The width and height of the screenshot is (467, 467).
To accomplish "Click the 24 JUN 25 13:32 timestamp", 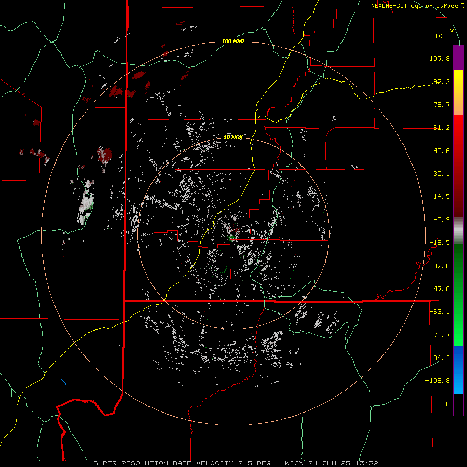I will (x=342, y=463).
